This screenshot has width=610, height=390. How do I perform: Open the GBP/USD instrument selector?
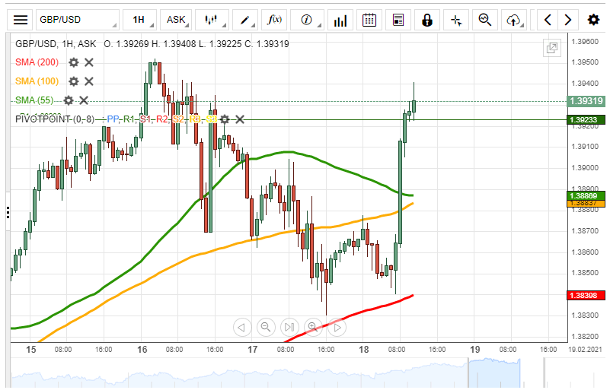78,20
